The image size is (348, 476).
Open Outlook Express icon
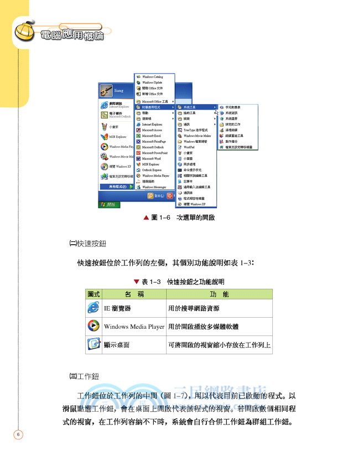pos(138,170)
